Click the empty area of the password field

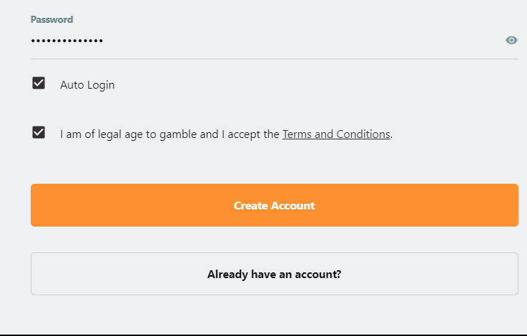302,41
